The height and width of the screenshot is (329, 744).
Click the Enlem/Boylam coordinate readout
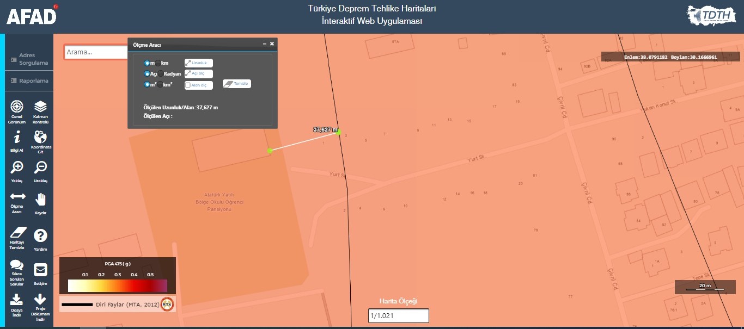click(x=670, y=57)
